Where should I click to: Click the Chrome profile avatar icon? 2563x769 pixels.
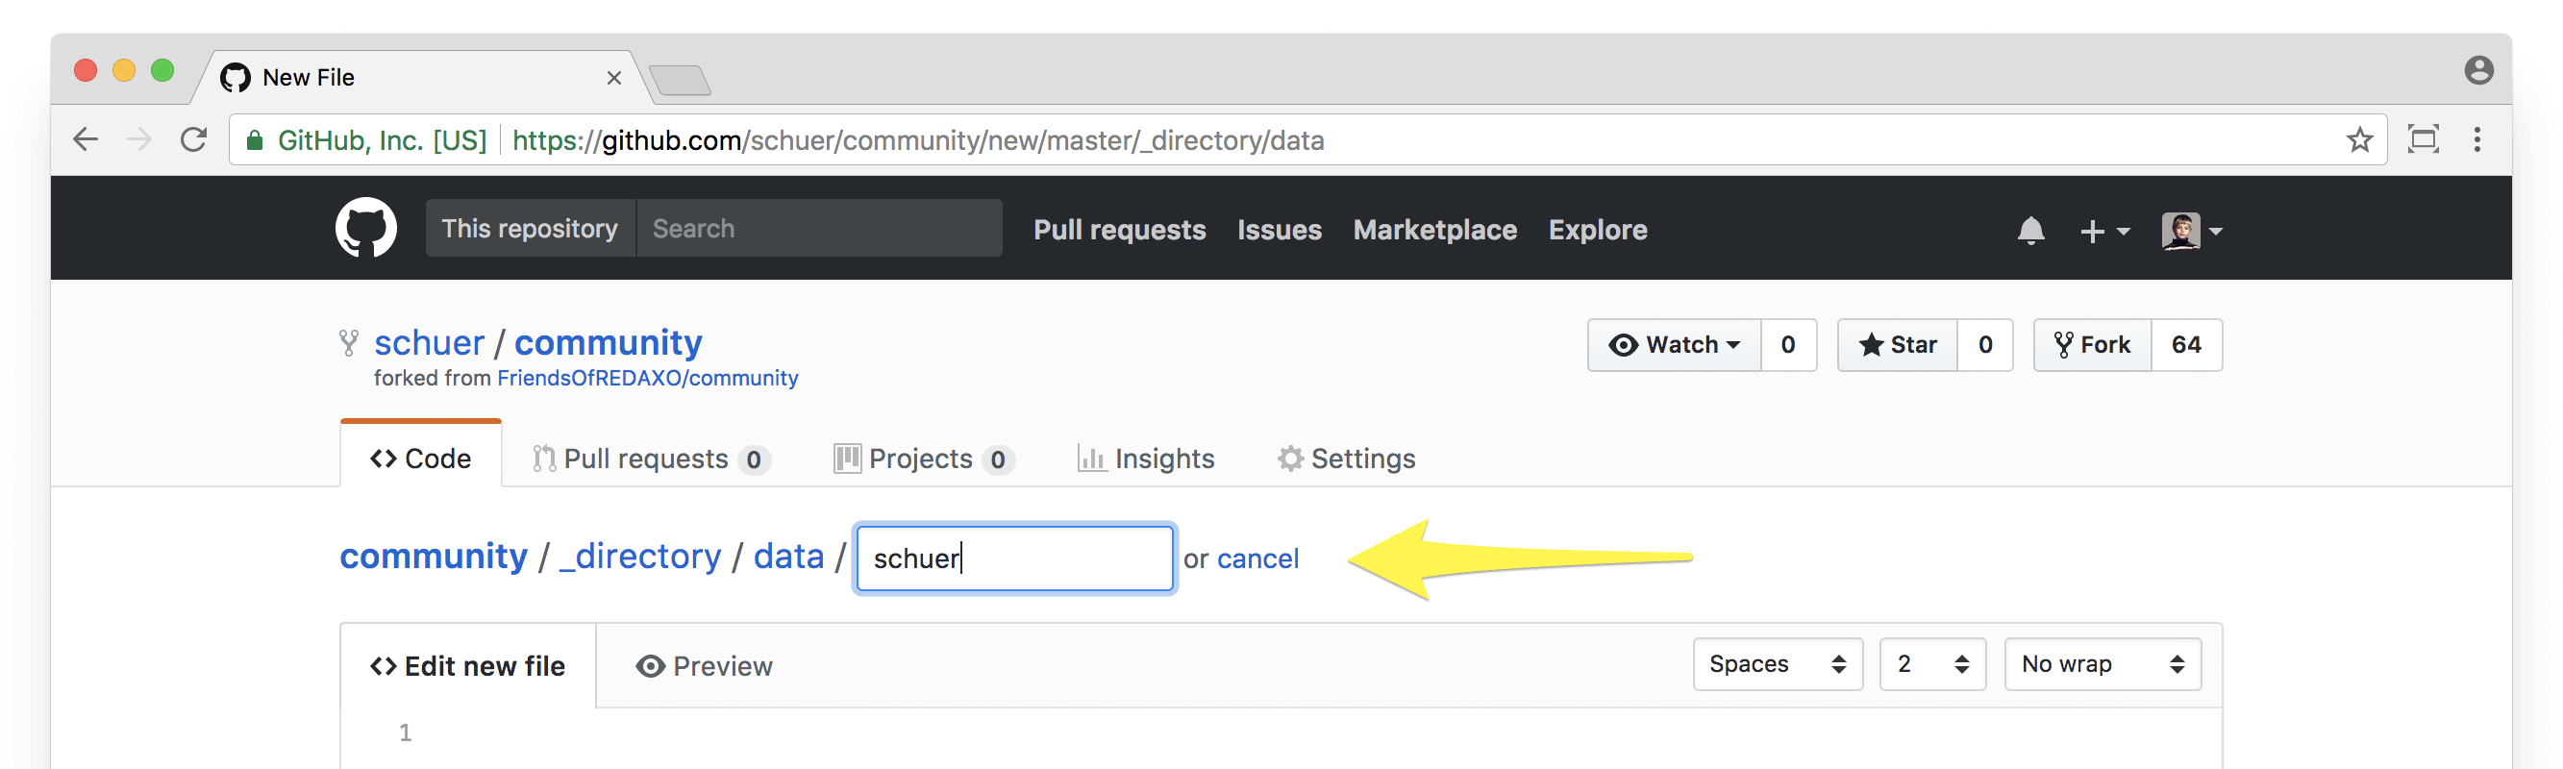(x=2478, y=69)
